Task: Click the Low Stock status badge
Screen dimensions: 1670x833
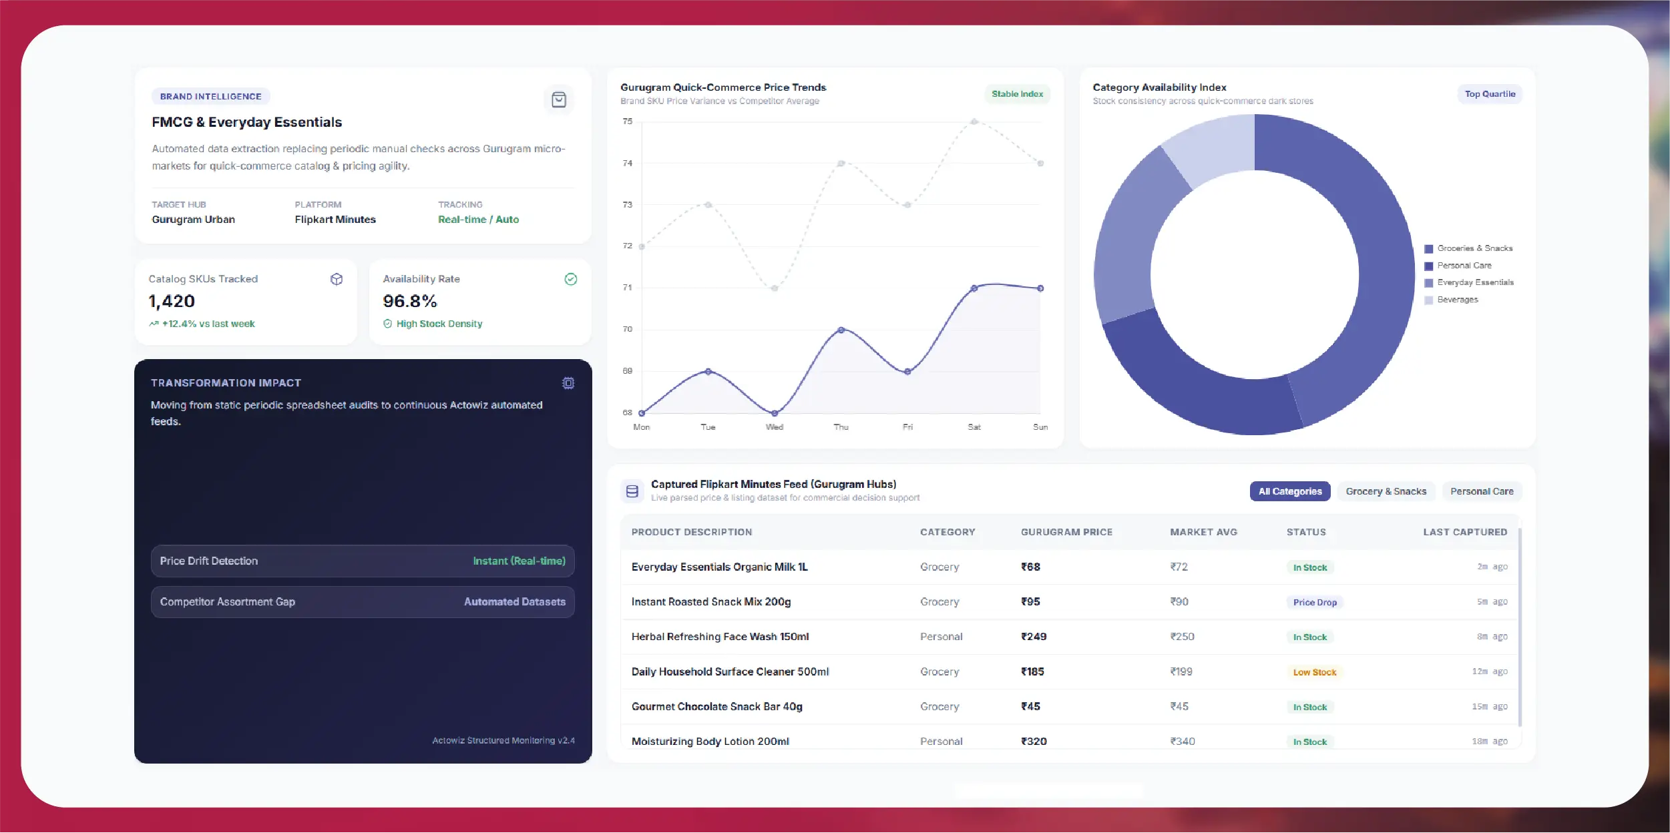Action: coord(1314,672)
